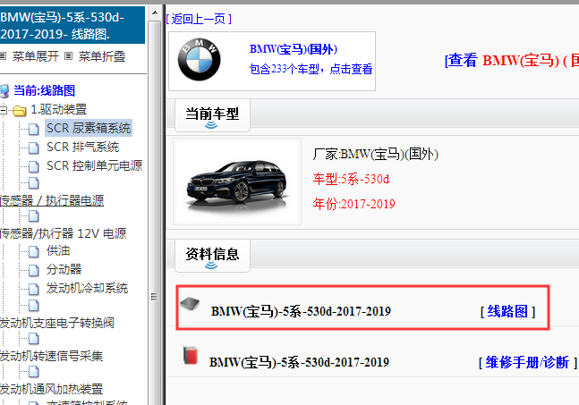Click the page icon beside 发动机冷却系统
This screenshot has width=579, height=405.
pyautogui.click(x=34, y=289)
